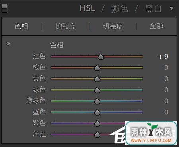Activate the targeted adjustment tool icon
Viewport: 179px width, 147px height.
[8, 43]
